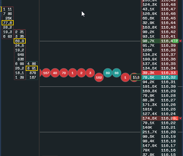The width and height of the screenshot is (183, 156).
Task: Click the 101,5K bid volume cell
Action: pyautogui.click(x=150, y=86)
